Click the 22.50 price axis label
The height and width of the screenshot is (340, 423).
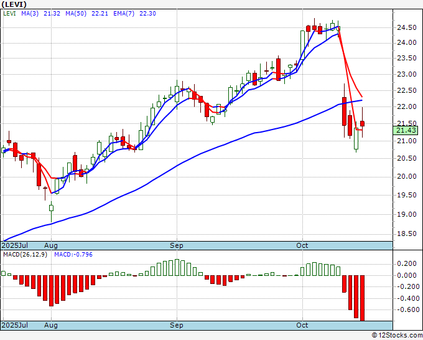(x=407, y=90)
